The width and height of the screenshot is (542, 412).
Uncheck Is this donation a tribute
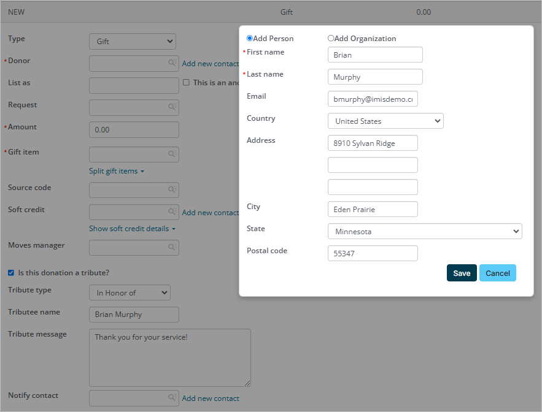click(x=11, y=273)
